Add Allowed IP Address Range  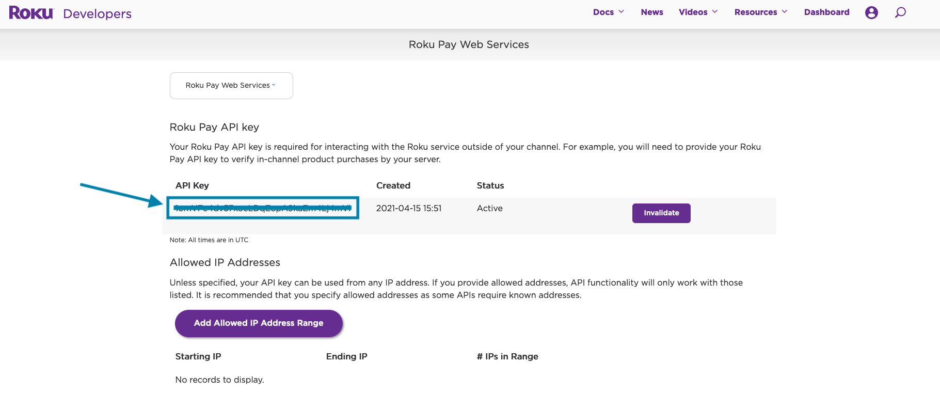(x=259, y=323)
